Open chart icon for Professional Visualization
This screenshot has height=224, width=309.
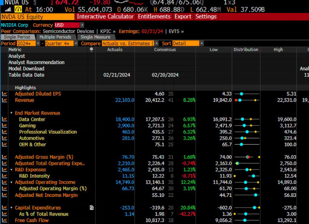point(4,132)
